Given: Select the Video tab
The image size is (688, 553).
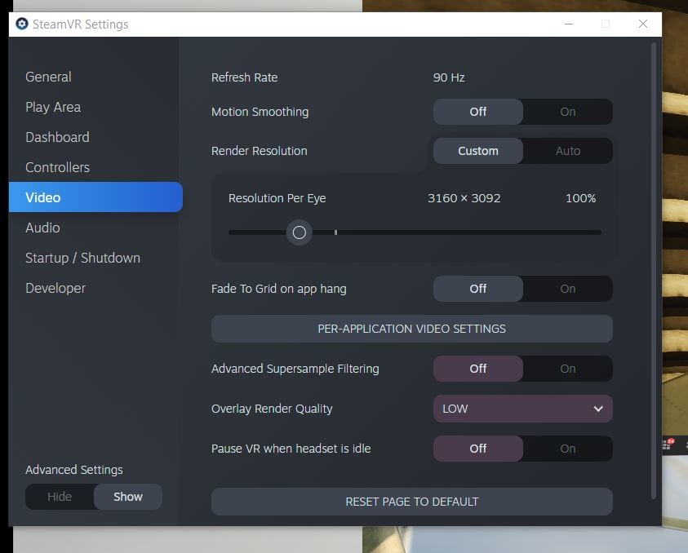Looking at the screenshot, I should 95,197.
